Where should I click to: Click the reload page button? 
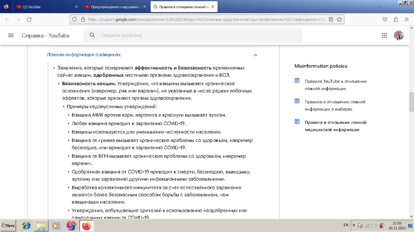pos(29,19)
